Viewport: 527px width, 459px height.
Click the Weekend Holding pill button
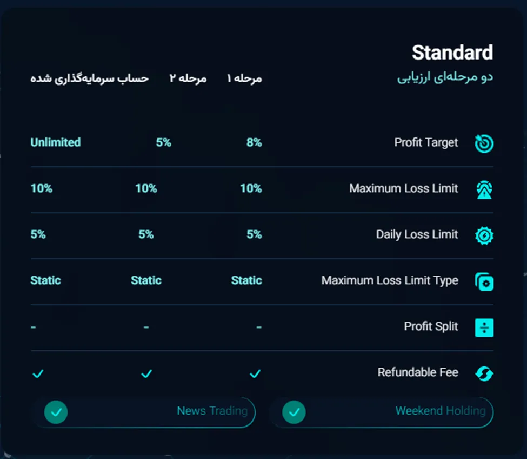382,412
